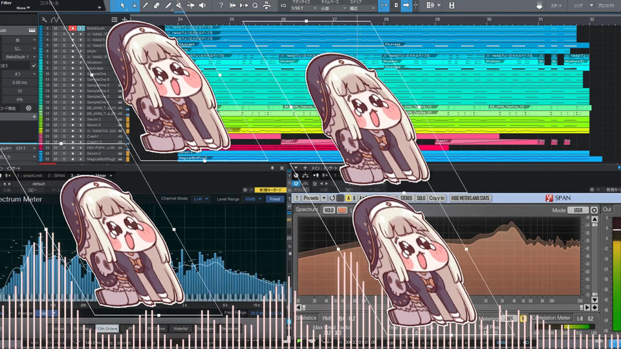The image size is (621, 349).
Task: Click the Fixed button in Spectrum Meter
Action: 275,199
